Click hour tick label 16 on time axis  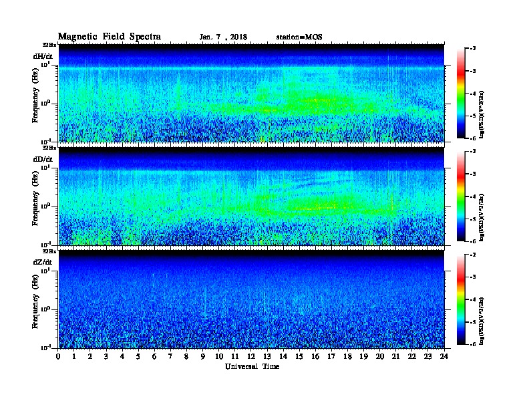[x=315, y=357]
